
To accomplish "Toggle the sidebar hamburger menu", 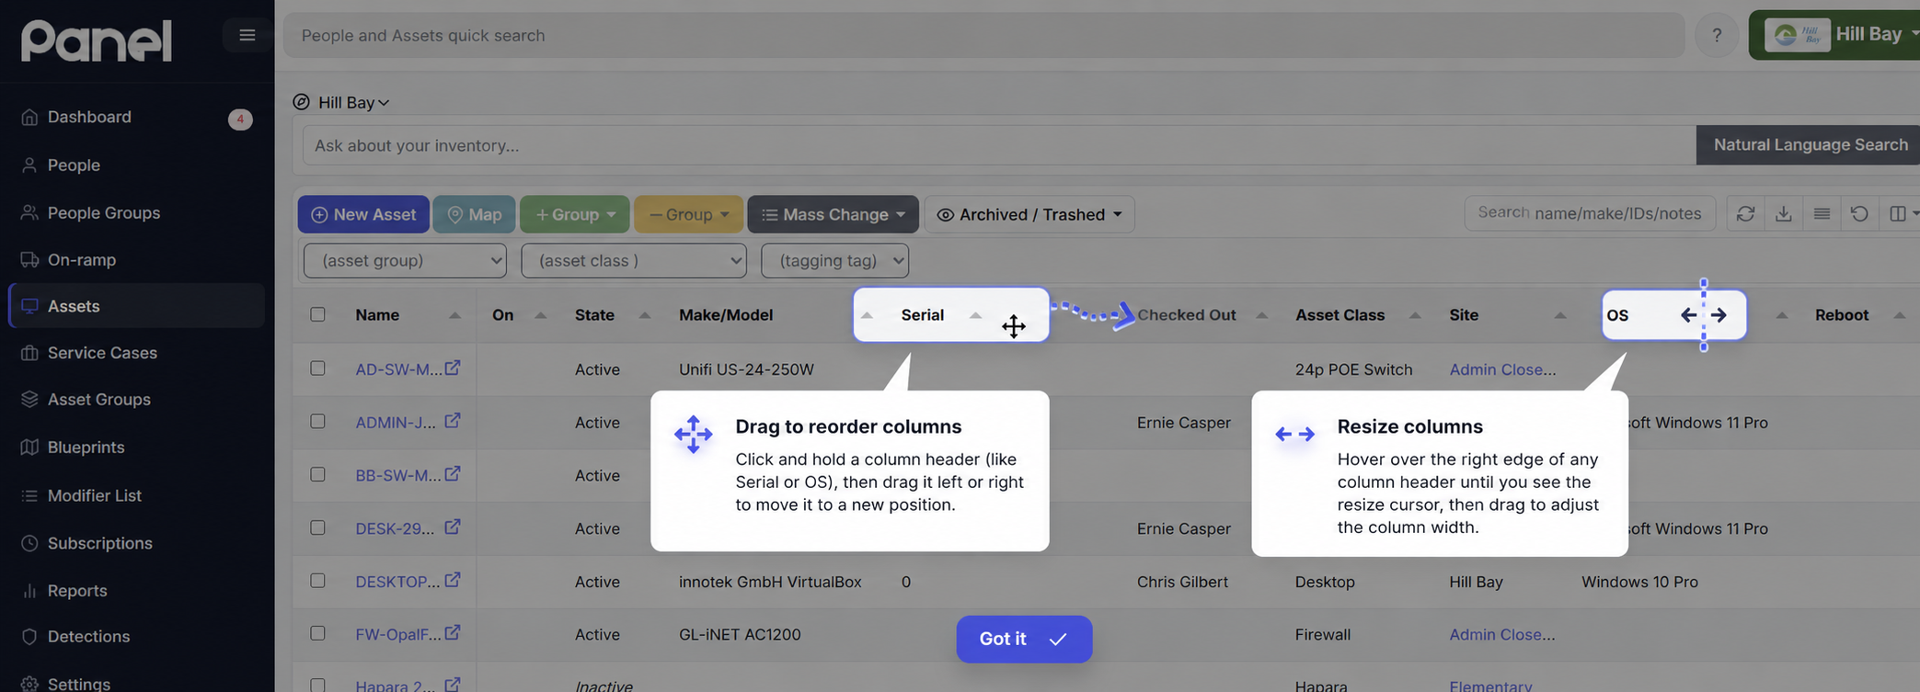I will pyautogui.click(x=247, y=35).
